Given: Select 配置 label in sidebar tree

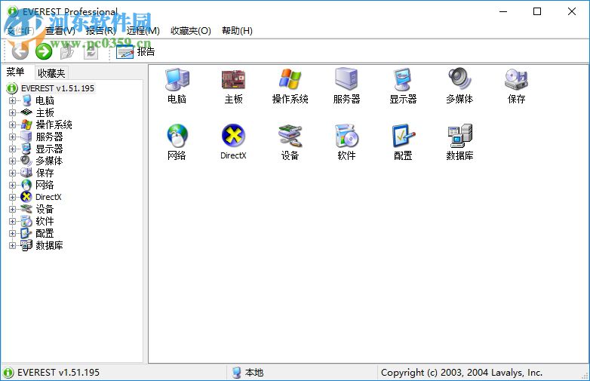Looking at the screenshot, I should (45, 233).
